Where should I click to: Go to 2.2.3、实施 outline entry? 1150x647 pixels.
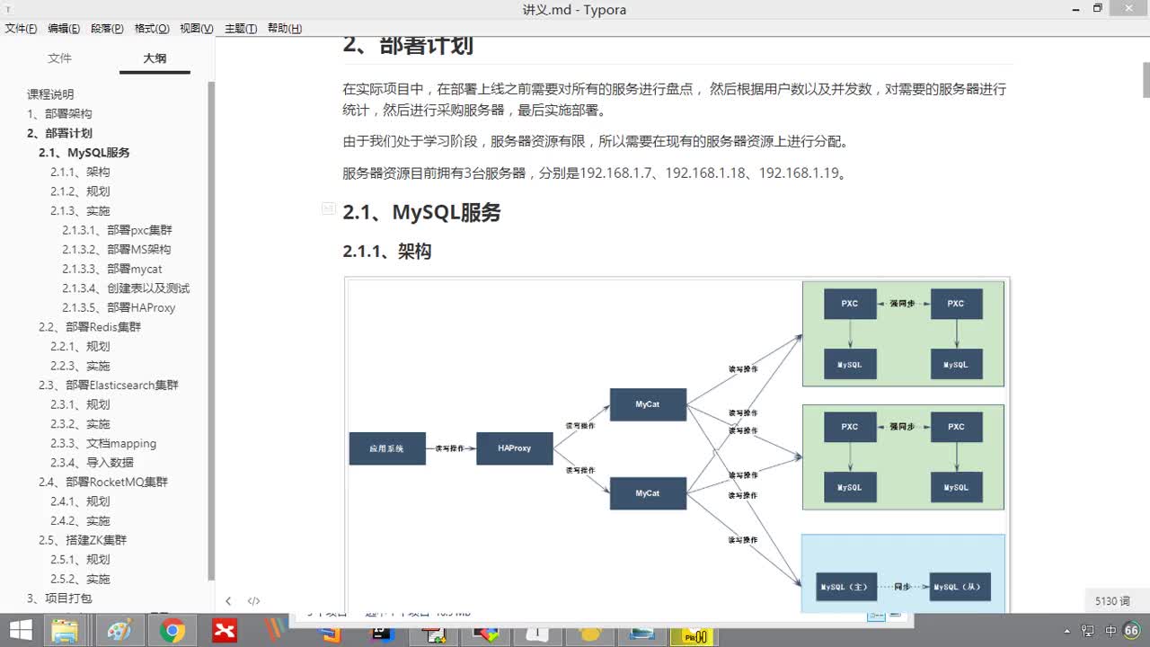click(80, 366)
